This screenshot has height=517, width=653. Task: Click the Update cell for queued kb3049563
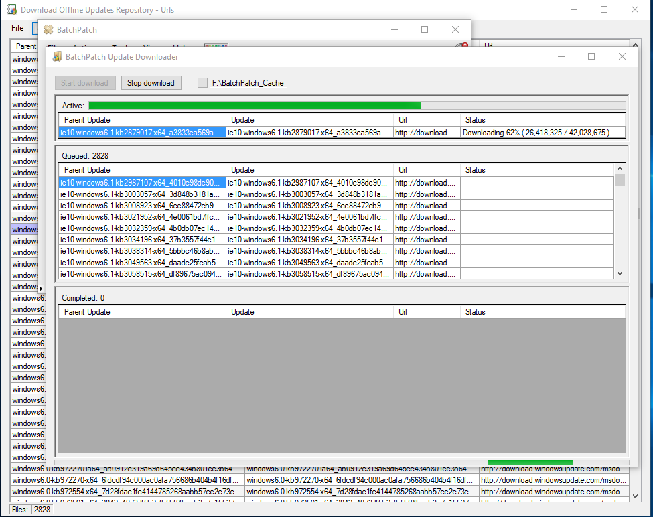309,263
